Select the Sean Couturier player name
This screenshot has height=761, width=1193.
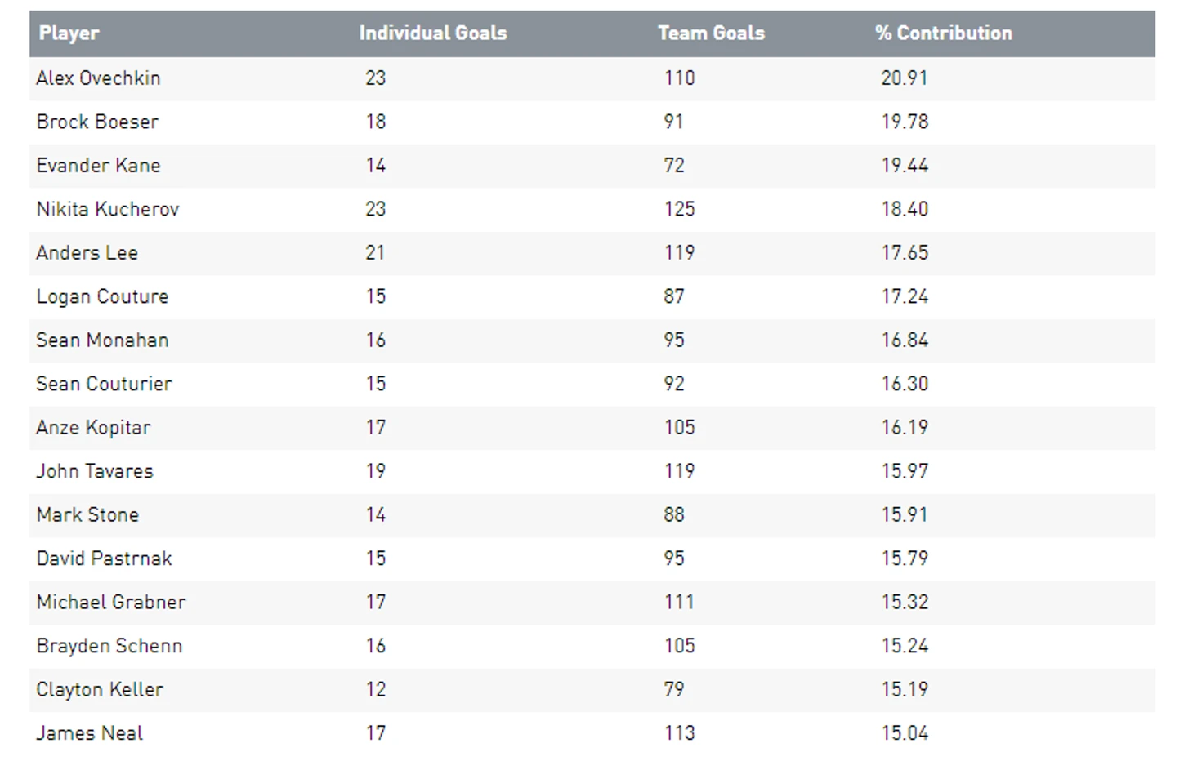pos(104,384)
